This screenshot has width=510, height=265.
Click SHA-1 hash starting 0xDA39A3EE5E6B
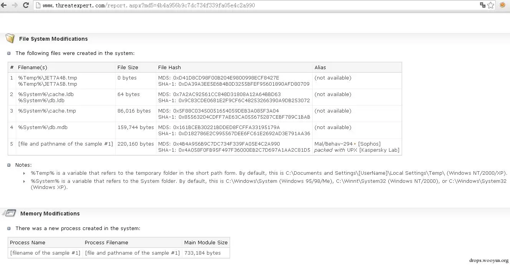pos(234,84)
